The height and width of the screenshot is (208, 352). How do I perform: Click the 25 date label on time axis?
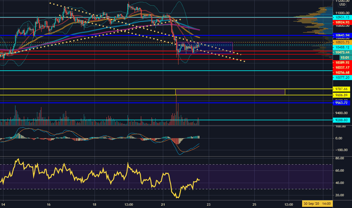(254, 204)
